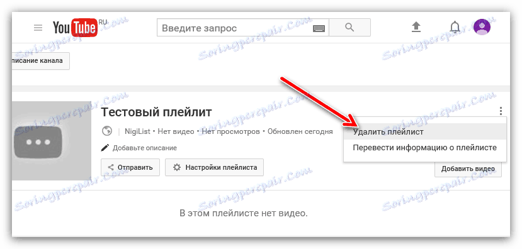Open Настройки плейлиста button

pos(214,167)
